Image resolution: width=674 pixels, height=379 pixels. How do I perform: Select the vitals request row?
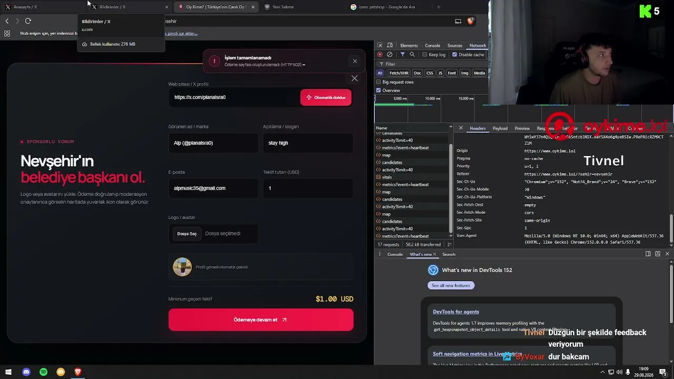click(x=411, y=177)
